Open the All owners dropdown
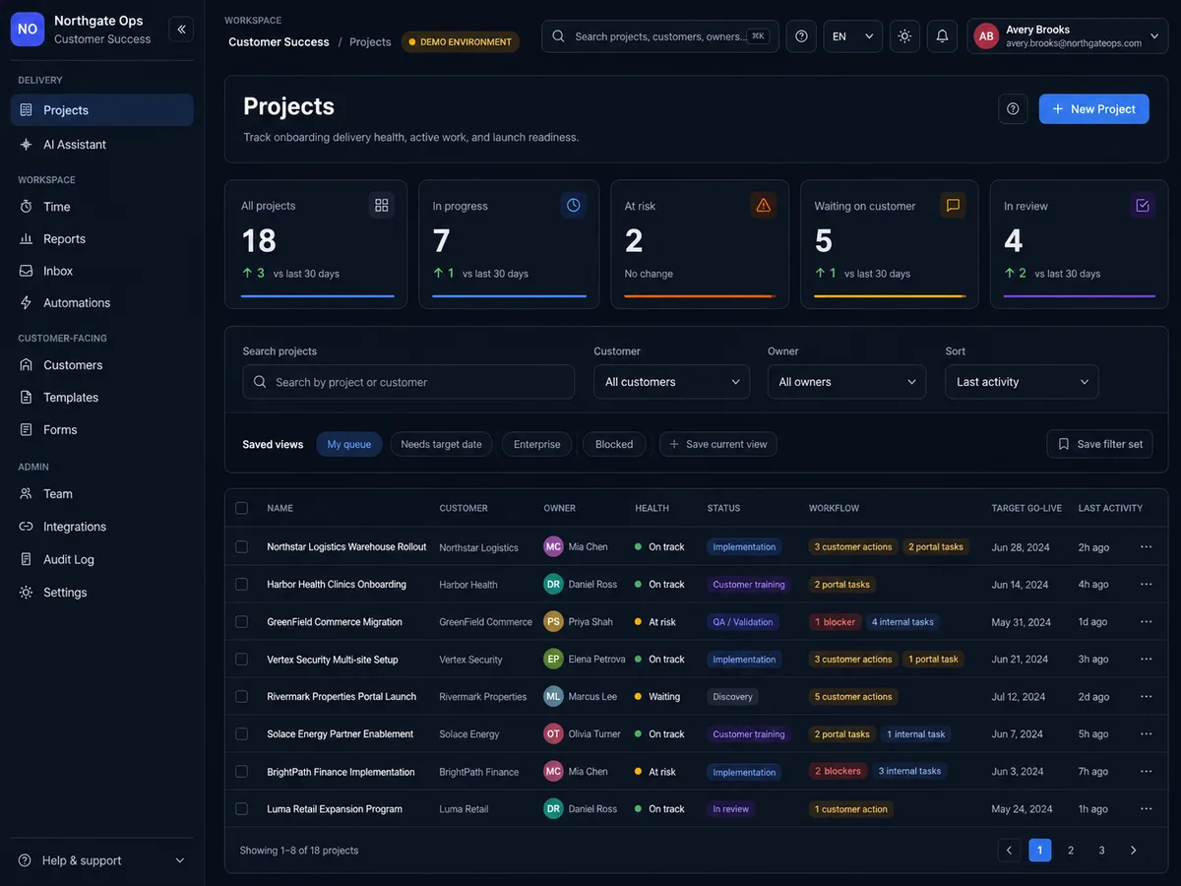The width and height of the screenshot is (1181, 886). (846, 382)
